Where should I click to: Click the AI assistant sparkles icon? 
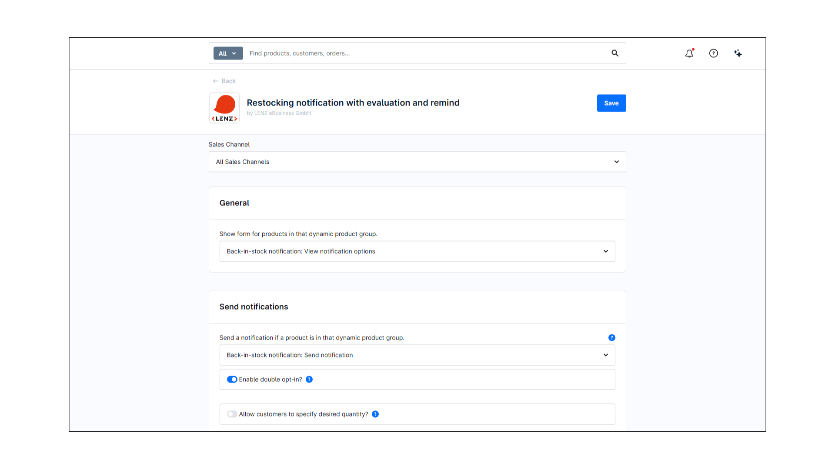pos(738,53)
